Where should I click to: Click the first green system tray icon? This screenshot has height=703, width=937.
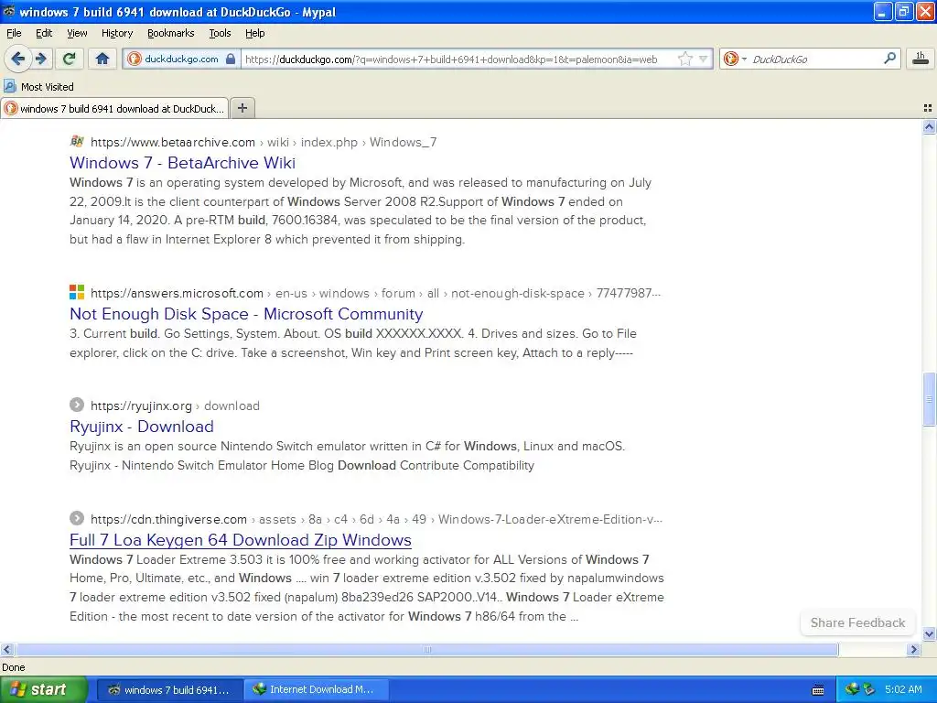(851, 689)
